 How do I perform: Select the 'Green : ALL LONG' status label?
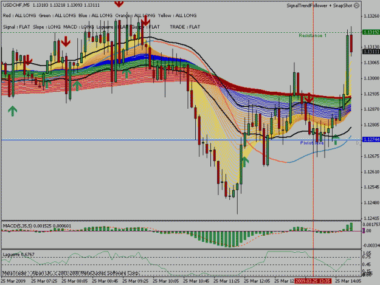point(57,16)
